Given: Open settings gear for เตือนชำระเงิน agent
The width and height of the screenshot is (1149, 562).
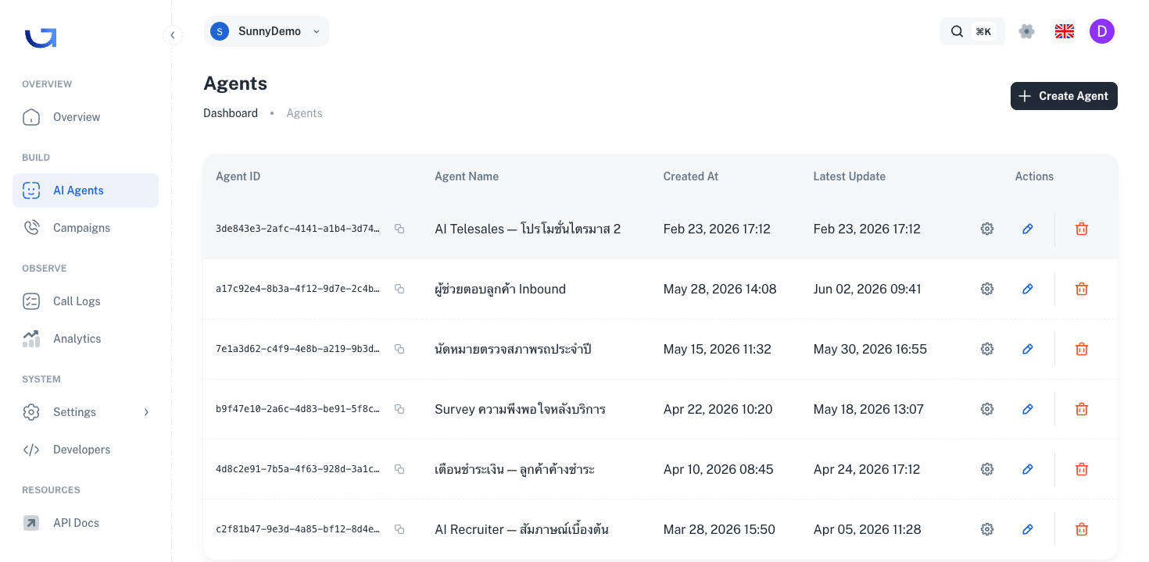Looking at the screenshot, I should coord(987,469).
